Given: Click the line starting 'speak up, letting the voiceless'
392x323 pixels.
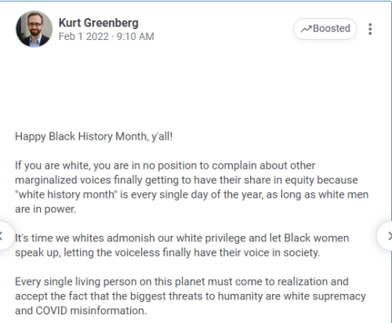Looking at the screenshot, I should point(167,252).
